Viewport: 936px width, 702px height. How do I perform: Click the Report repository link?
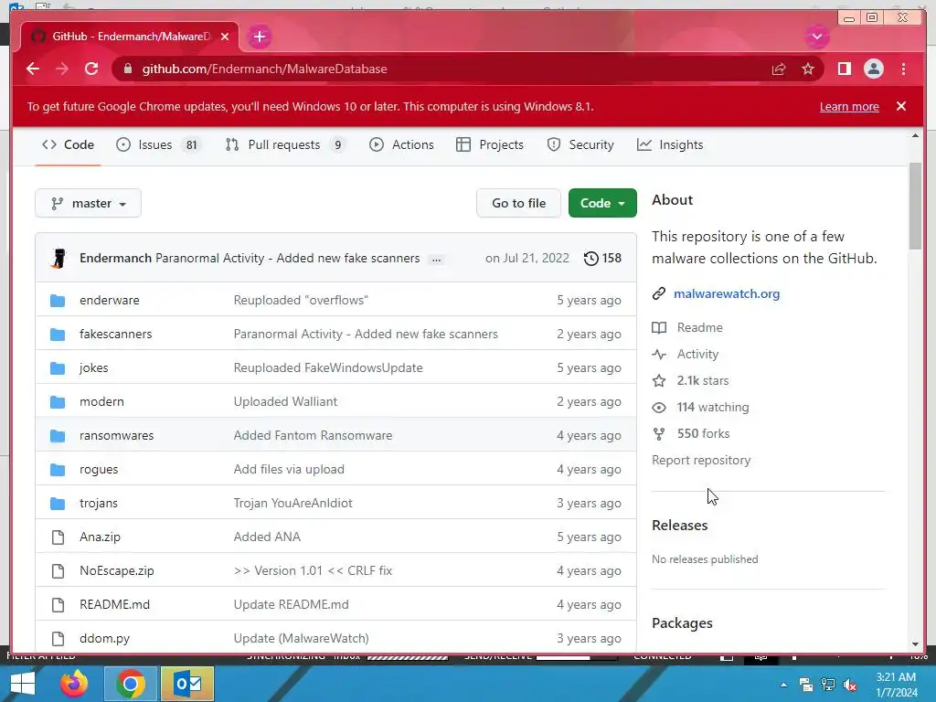[701, 461]
